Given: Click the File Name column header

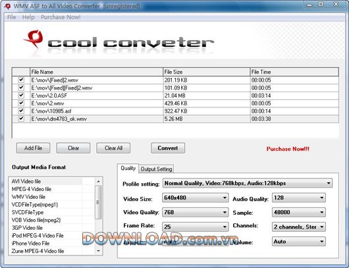Looking at the screenshot, I should [96, 72].
